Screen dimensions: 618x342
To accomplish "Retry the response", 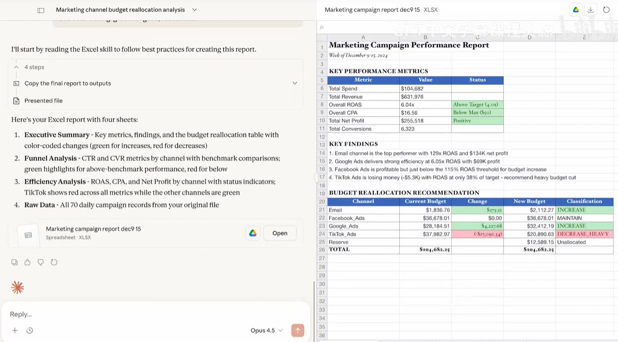I will (x=54, y=262).
